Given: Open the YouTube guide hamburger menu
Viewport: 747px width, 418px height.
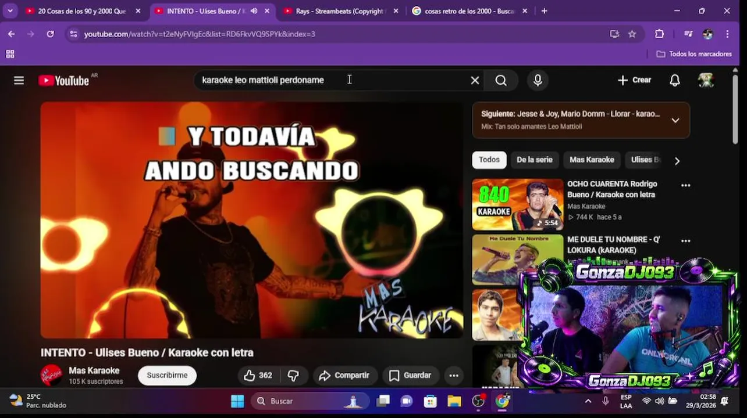Looking at the screenshot, I should click(19, 80).
